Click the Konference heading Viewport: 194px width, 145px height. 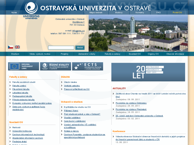pyautogui.click(x=119, y=131)
